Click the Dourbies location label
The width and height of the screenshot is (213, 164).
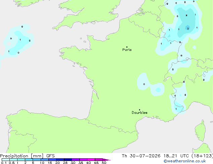click(139, 112)
